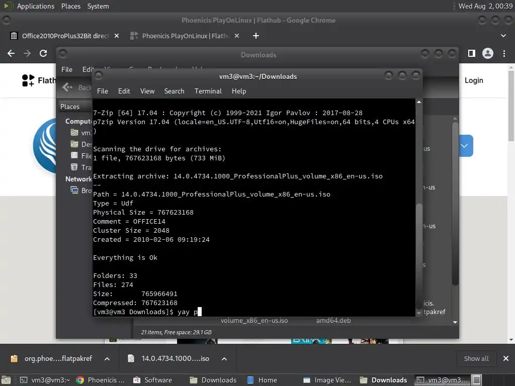515x386 pixels.
Task: Open the Places menu in top panel
Action: [70, 6]
